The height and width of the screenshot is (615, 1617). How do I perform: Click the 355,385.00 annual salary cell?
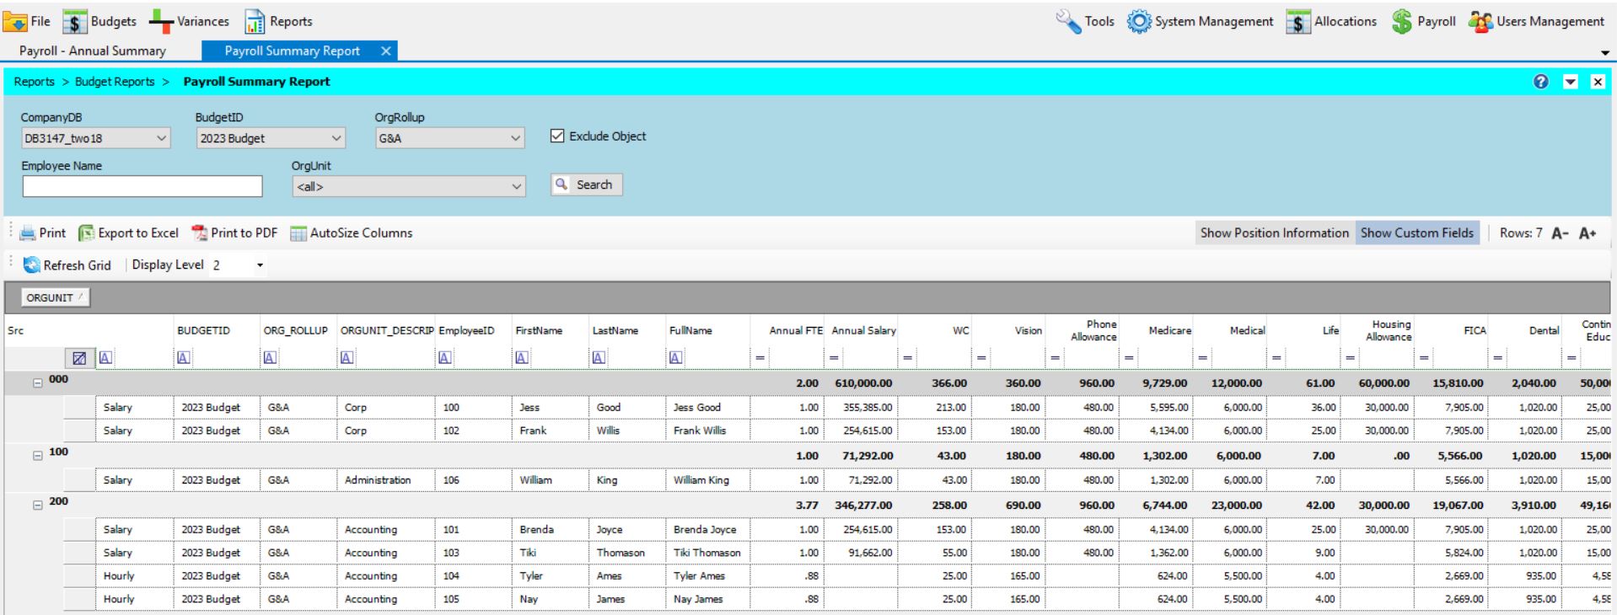click(x=861, y=408)
